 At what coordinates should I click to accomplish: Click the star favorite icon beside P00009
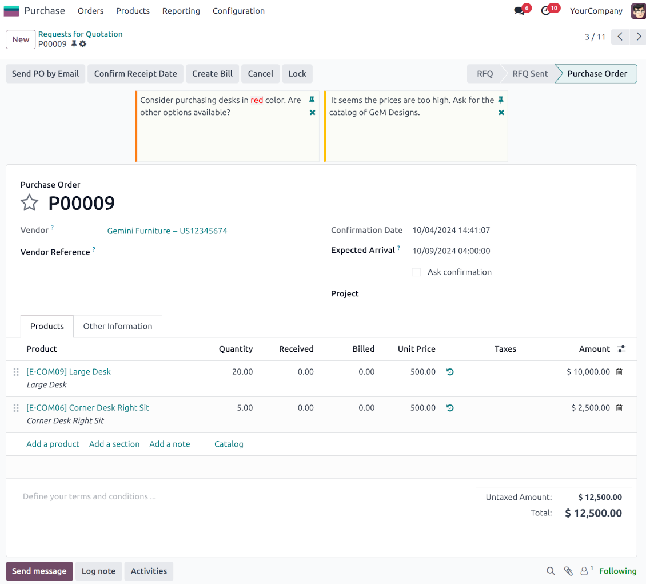point(29,202)
